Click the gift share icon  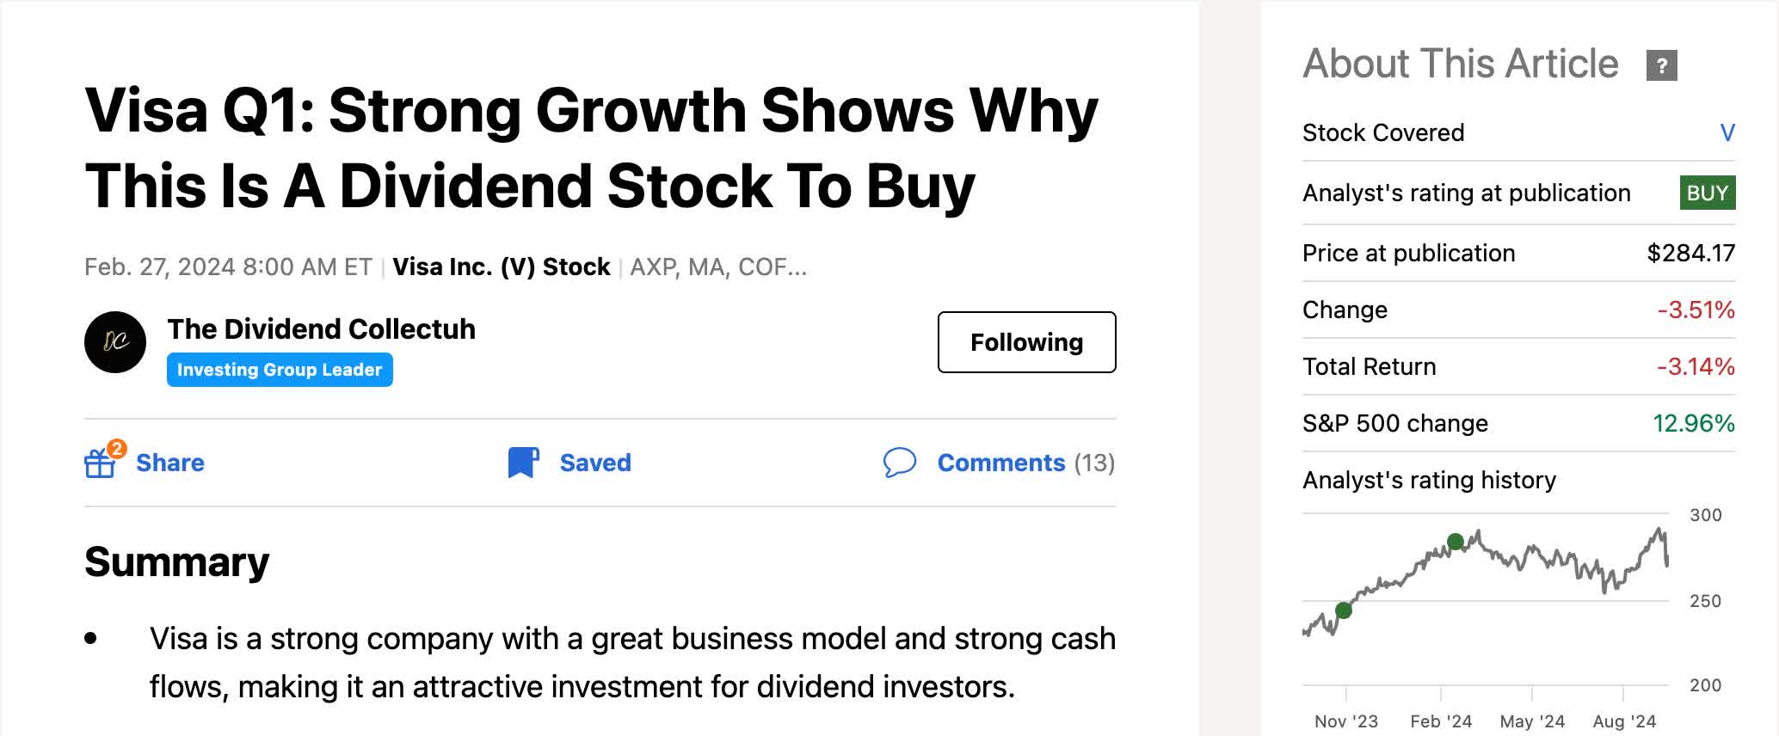(x=100, y=464)
